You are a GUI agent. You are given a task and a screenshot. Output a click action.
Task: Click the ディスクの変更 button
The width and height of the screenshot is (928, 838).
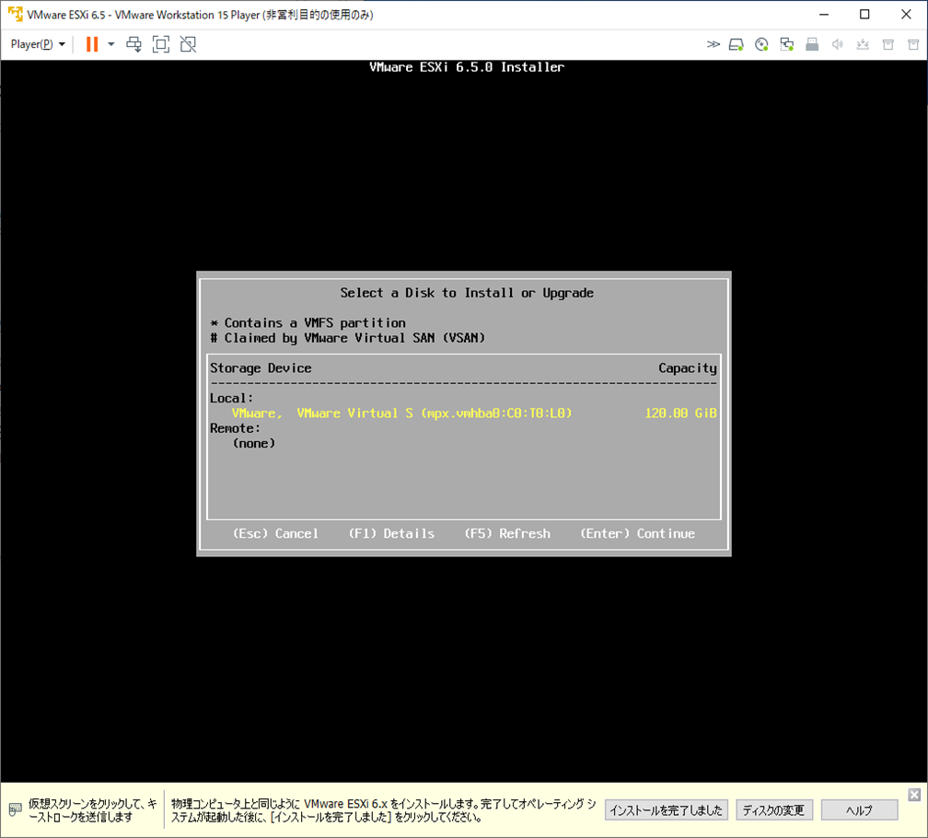click(774, 810)
